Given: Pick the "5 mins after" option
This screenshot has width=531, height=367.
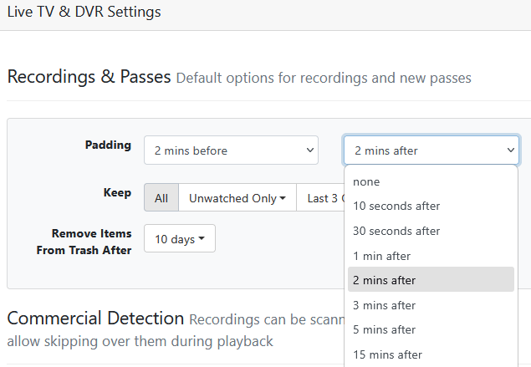Looking at the screenshot, I should (x=385, y=329).
